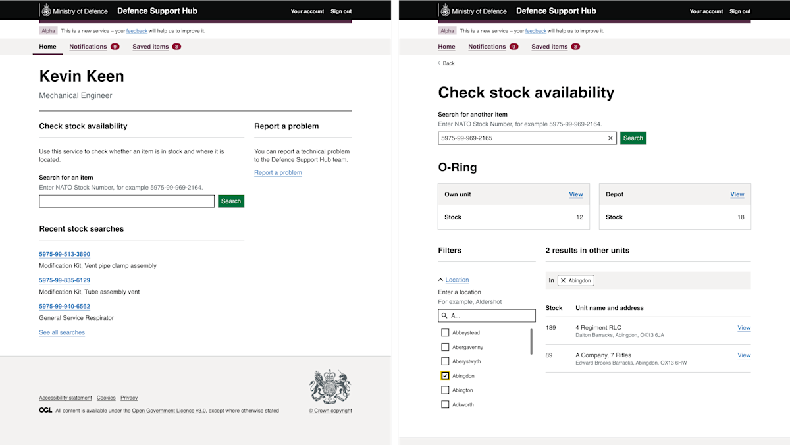Image resolution: width=790 pixels, height=445 pixels.
Task: Click the Report a problem link
Action: pos(278,173)
